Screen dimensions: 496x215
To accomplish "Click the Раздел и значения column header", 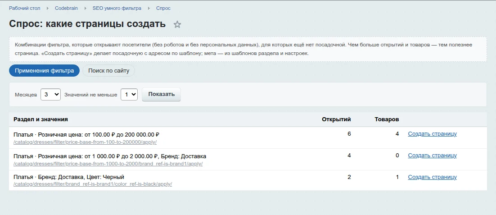I will click(x=41, y=119).
